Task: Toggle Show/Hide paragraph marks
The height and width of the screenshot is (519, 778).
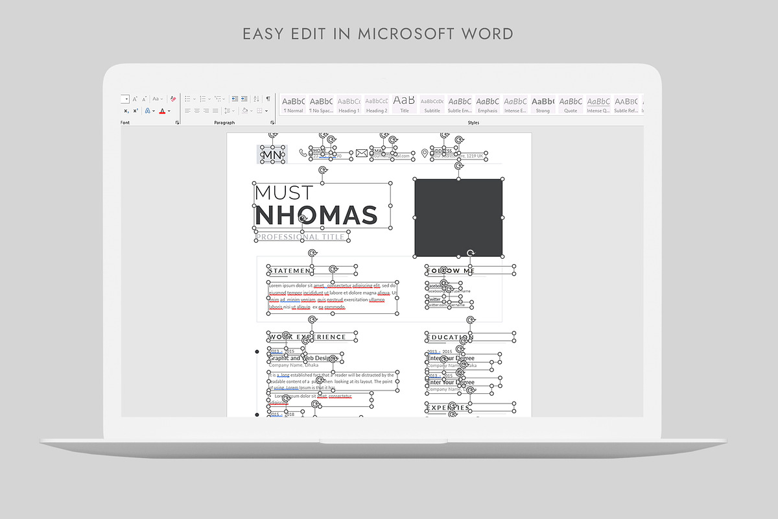Action: click(268, 99)
